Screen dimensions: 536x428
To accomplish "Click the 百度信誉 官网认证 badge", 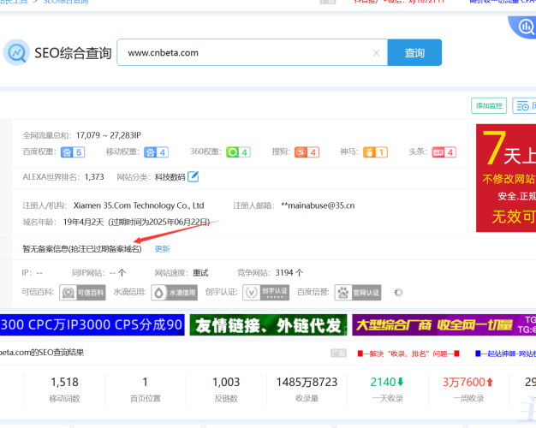I will [358, 293].
